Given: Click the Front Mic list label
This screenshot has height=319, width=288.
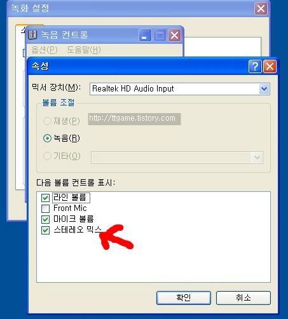Looking at the screenshot, I should tap(70, 208).
